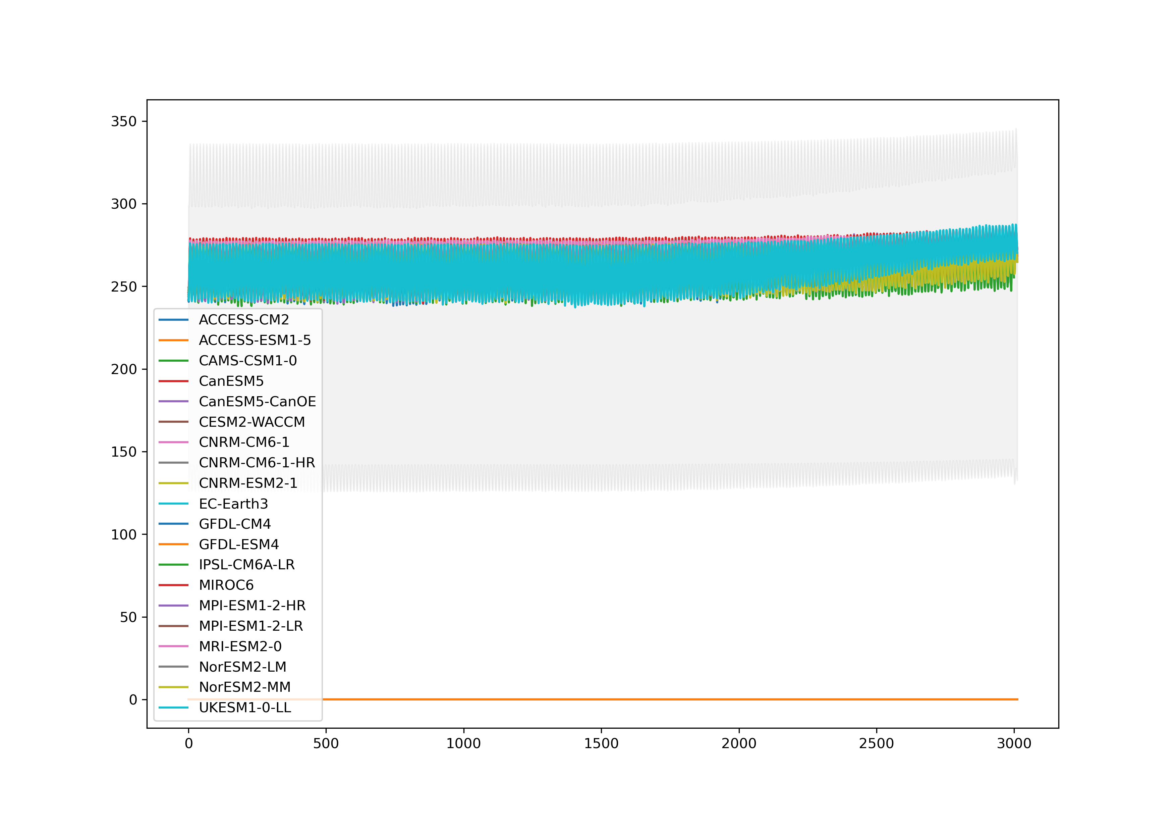The height and width of the screenshot is (832, 1176).
Task: Click the MIROC6 legend label
Action: point(226,585)
